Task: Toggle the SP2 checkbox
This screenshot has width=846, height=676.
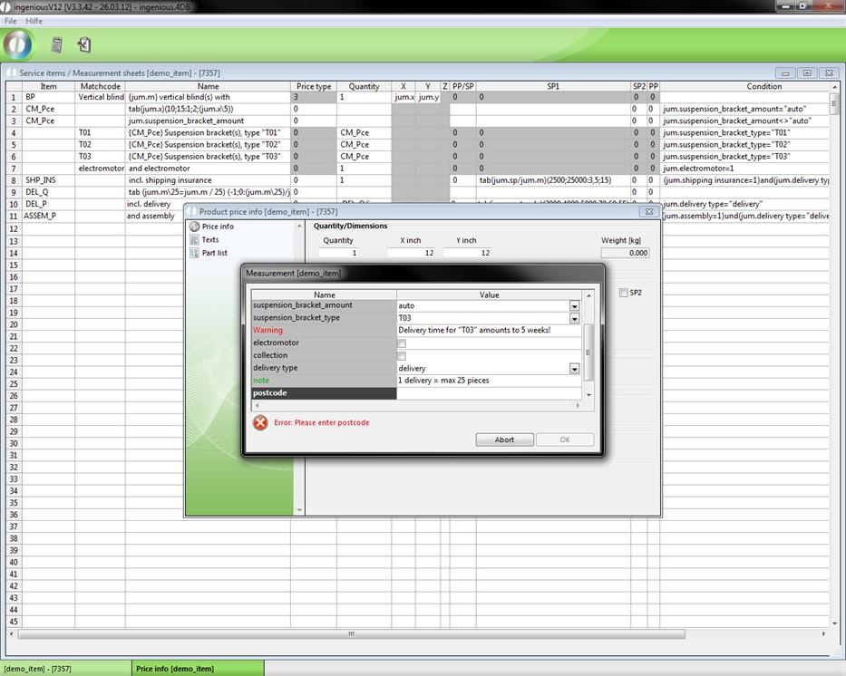Action: coord(623,293)
